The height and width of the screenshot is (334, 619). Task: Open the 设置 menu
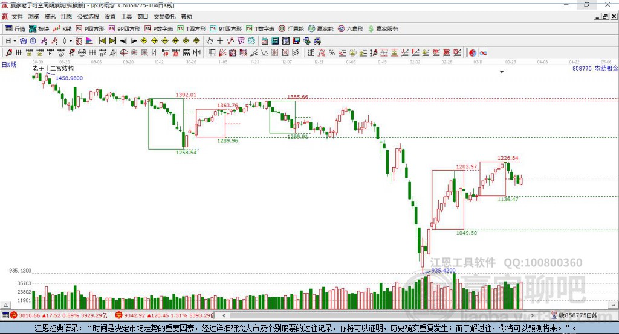[110, 16]
